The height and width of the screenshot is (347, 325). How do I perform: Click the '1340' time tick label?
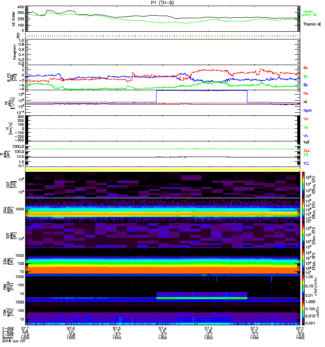(x=254, y=338)
